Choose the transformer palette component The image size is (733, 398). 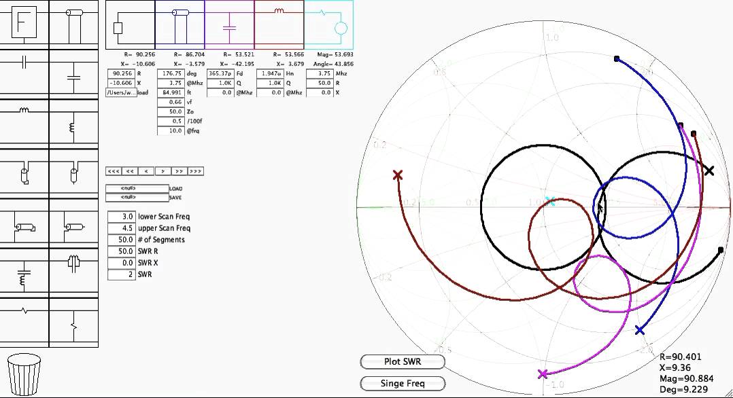pos(74,272)
